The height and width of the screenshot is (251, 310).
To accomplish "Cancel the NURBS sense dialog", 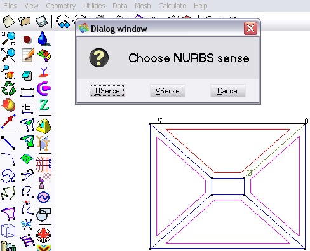I will click(228, 91).
